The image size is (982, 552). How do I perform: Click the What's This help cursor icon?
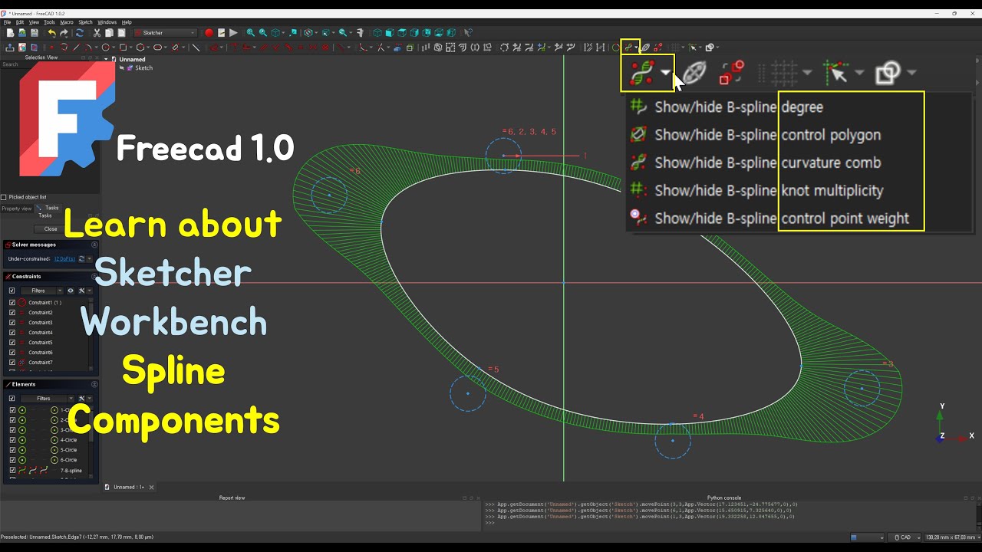coord(468,33)
